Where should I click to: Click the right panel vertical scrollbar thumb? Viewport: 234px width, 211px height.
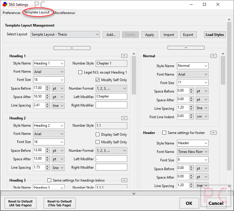223,70
